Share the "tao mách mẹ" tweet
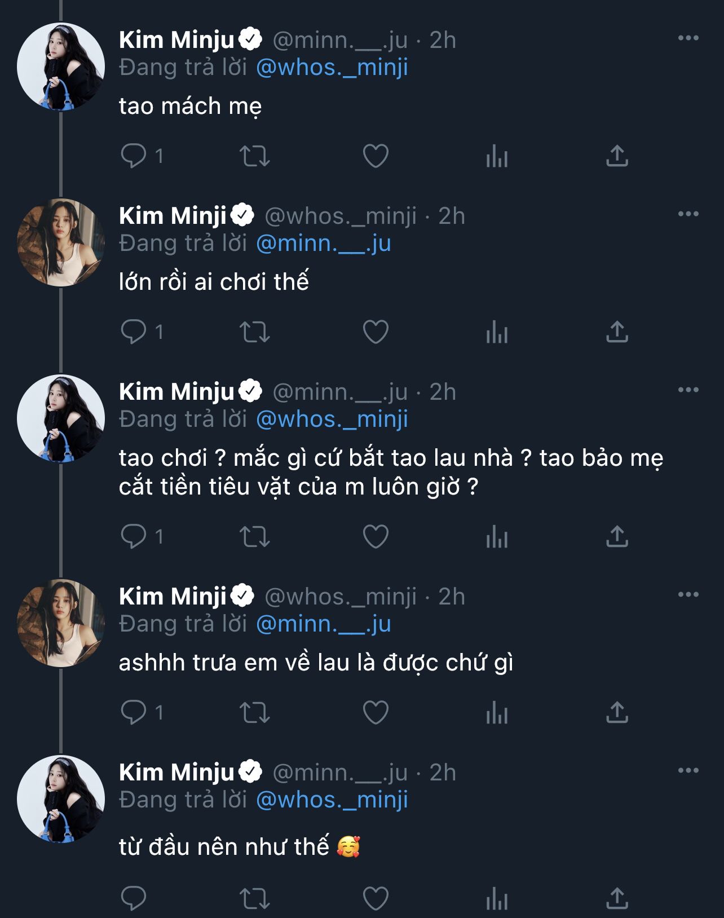Image resolution: width=724 pixels, height=918 pixels. 617,156
